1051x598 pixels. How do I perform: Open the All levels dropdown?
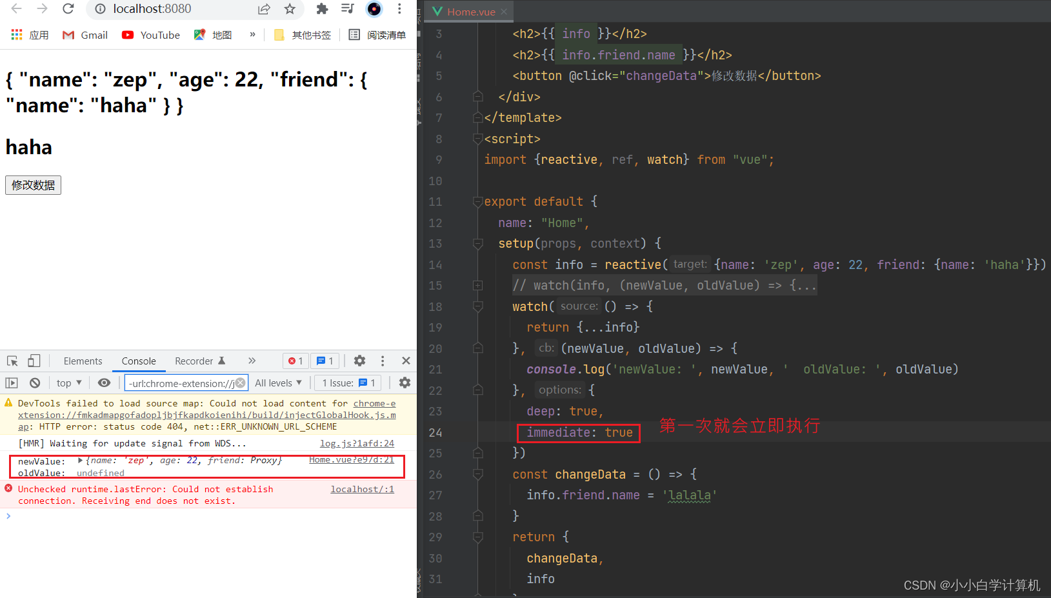(278, 383)
